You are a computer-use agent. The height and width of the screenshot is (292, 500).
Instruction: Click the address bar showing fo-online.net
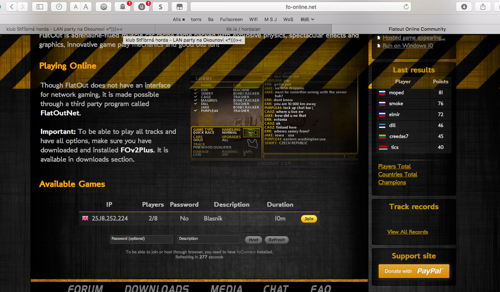tap(301, 7)
